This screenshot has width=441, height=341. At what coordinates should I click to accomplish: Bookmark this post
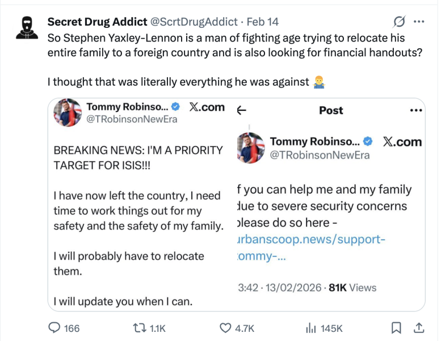397,328
